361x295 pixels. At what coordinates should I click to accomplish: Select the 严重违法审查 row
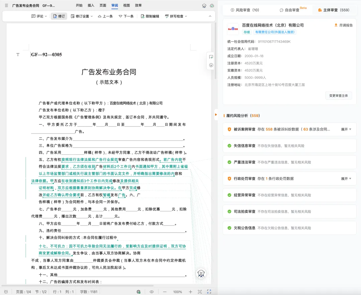pos(289,162)
